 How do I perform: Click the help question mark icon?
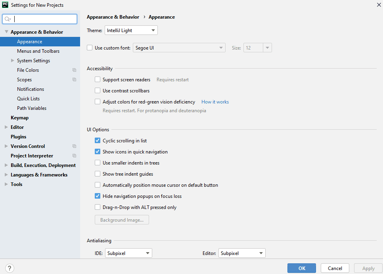click(x=10, y=268)
